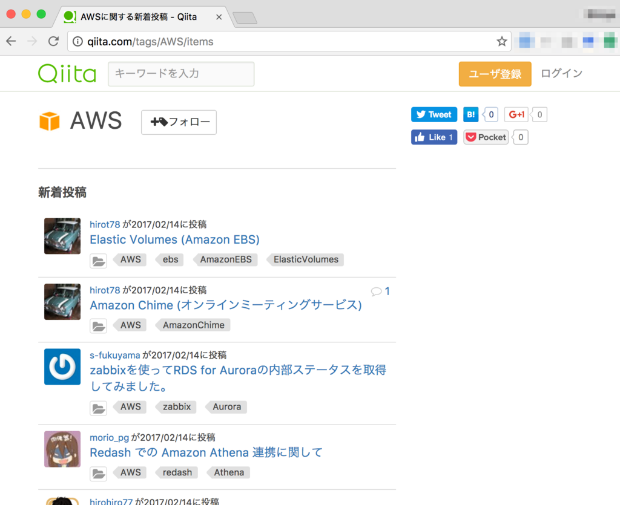Click the ElasticVolumes tag
The height and width of the screenshot is (505, 620).
click(305, 259)
